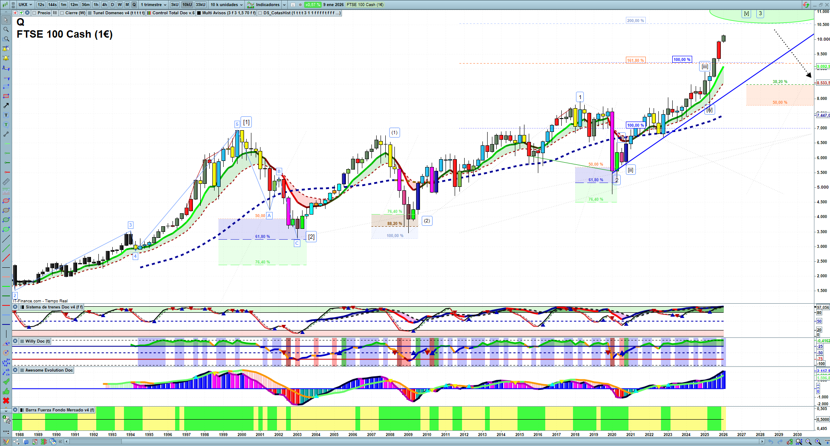
Task: Open the UKX symbol dropdown
Action: click(25, 5)
